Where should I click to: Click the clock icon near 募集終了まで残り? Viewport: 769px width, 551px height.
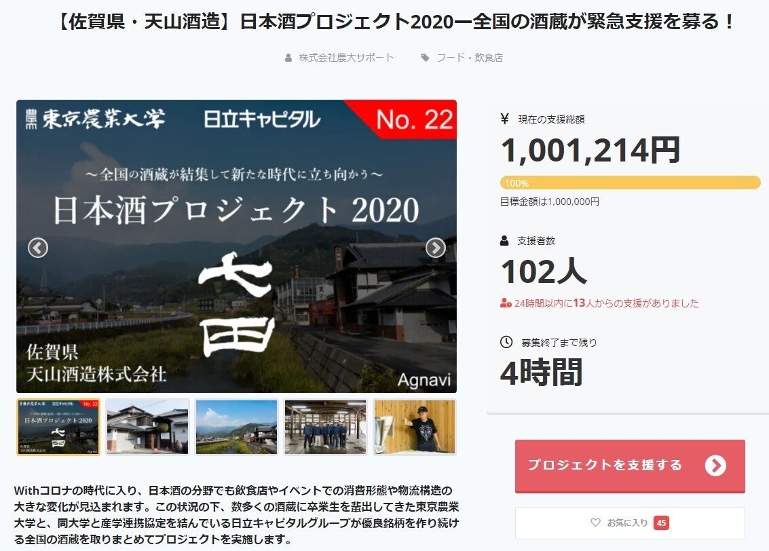[x=506, y=342]
